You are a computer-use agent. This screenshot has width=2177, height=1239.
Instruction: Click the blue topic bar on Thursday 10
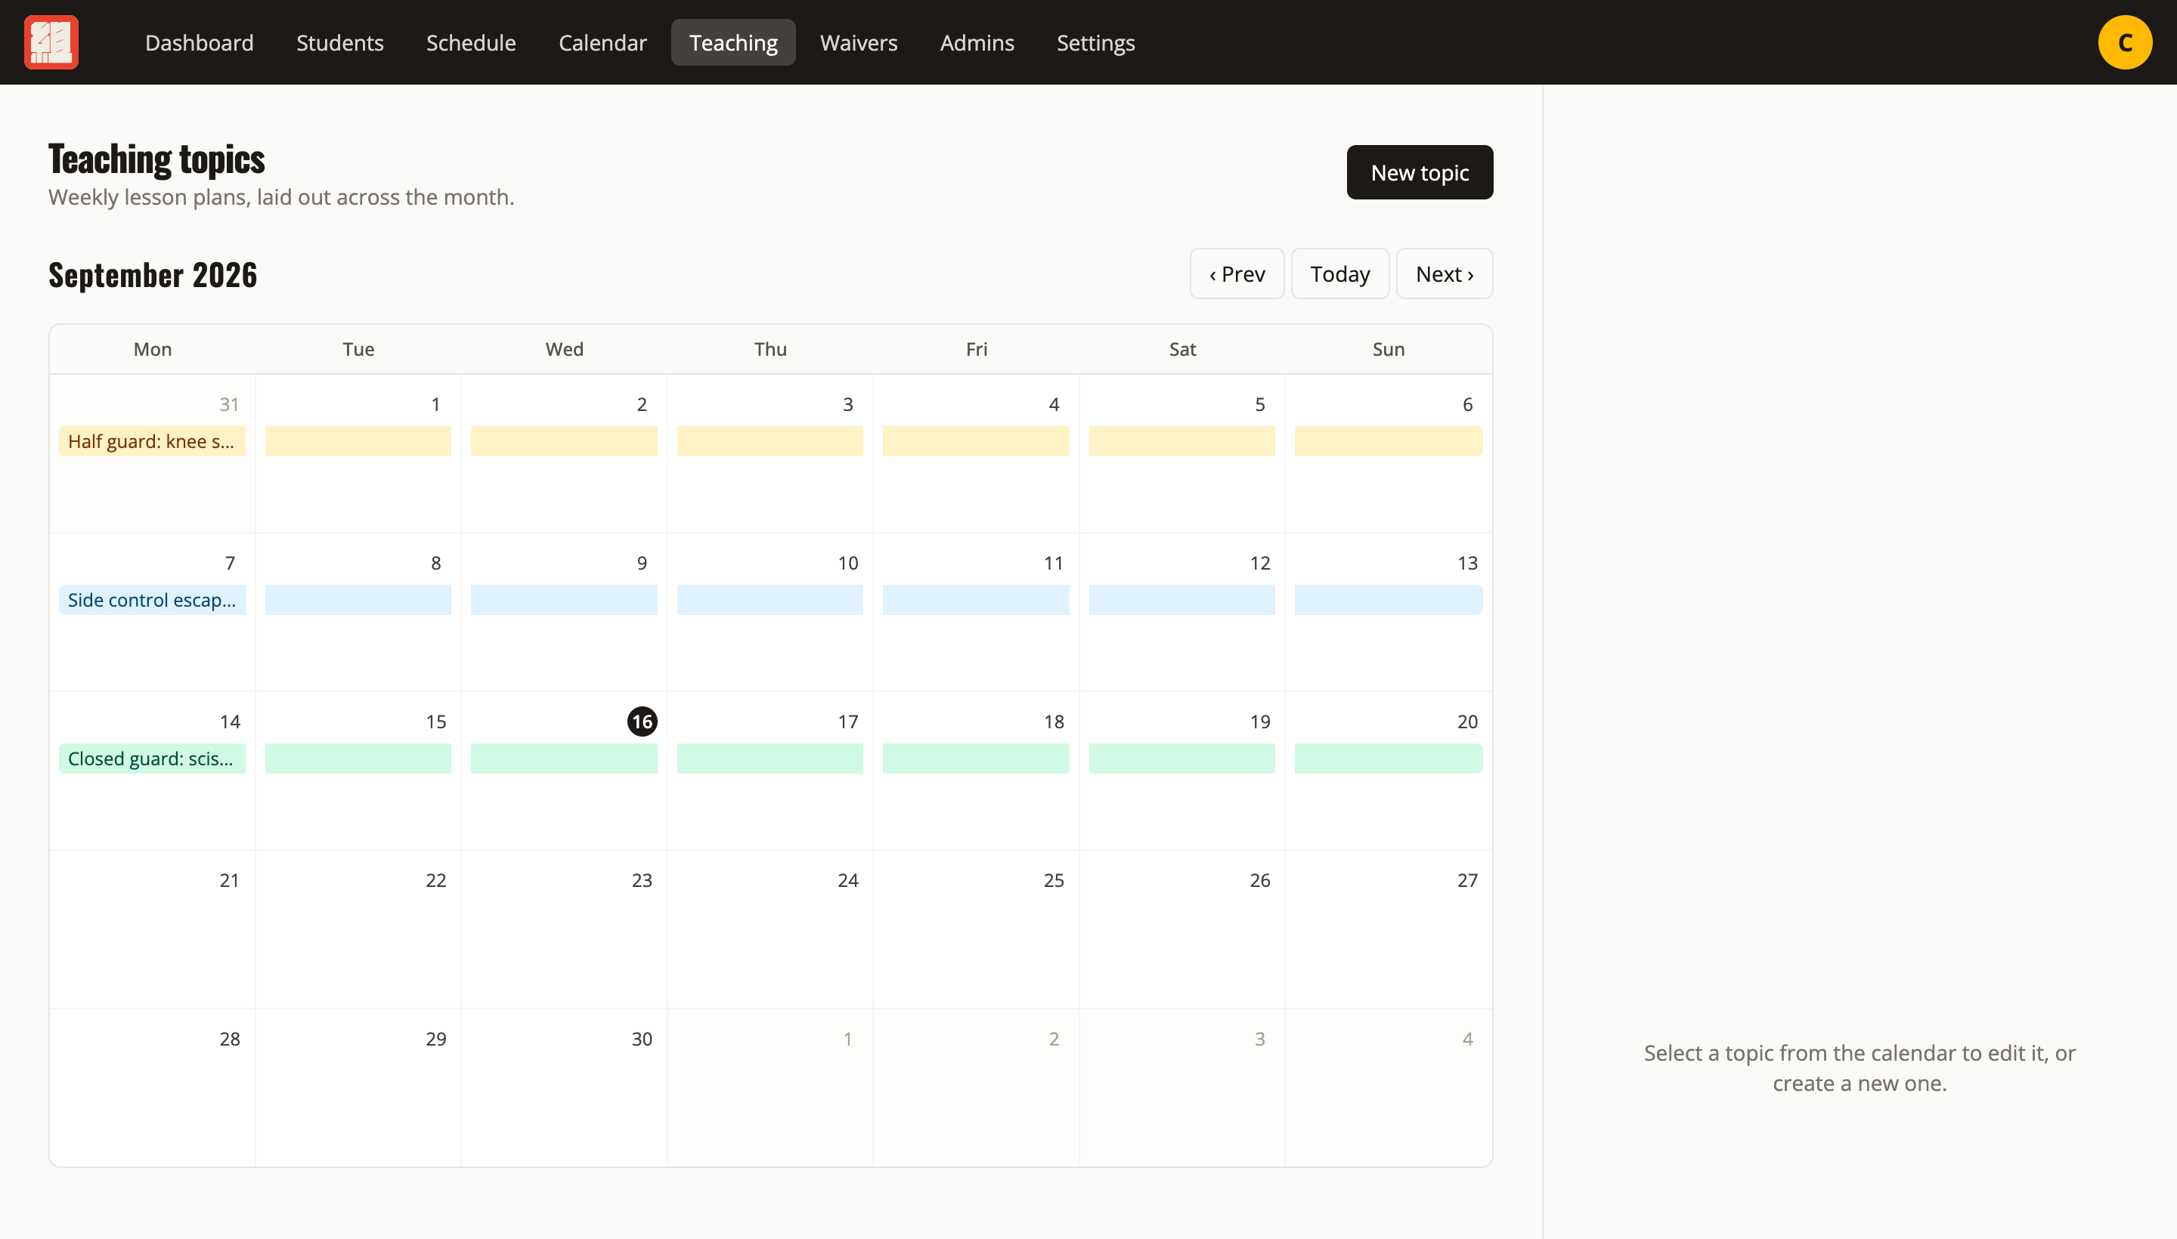point(770,600)
